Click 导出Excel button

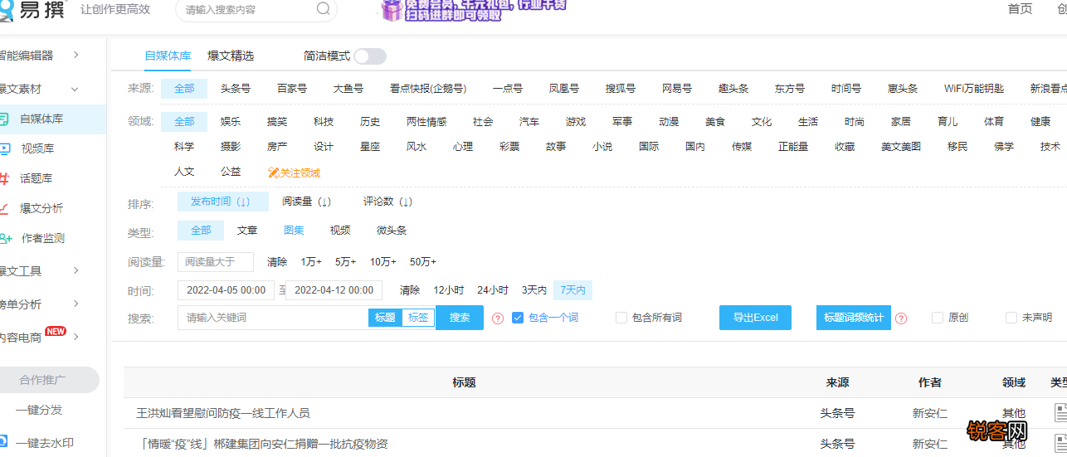pyautogui.click(x=755, y=318)
